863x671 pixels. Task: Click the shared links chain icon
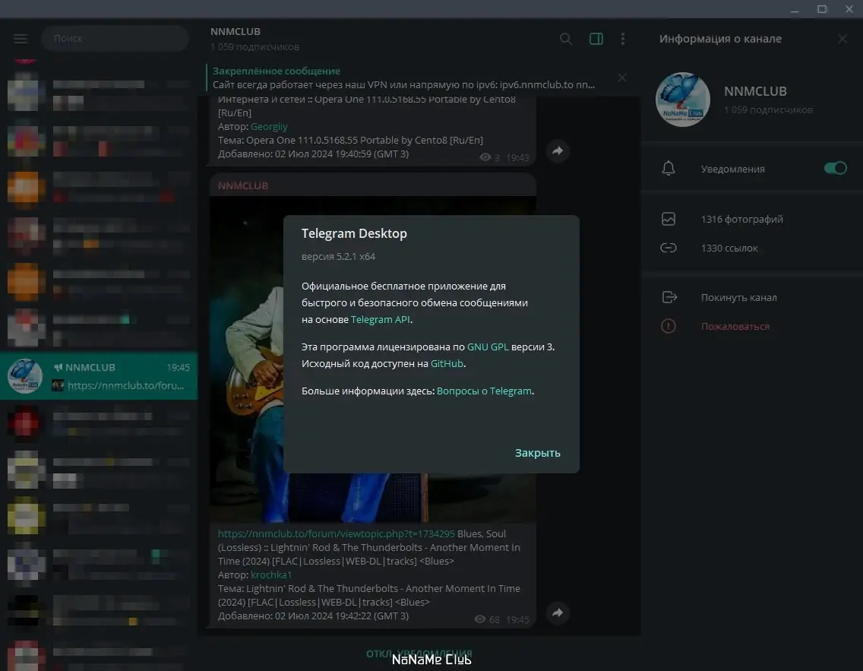coord(669,248)
